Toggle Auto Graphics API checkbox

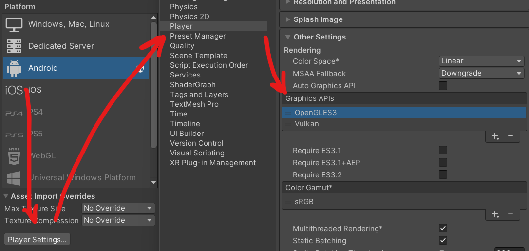[x=443, y=86]
